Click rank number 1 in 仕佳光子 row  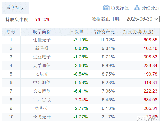pos(11,40)
